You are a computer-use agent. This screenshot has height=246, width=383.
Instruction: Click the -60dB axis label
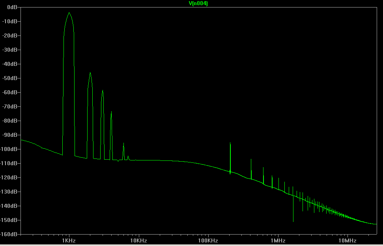pyautogui.click(x=10, y=92)
